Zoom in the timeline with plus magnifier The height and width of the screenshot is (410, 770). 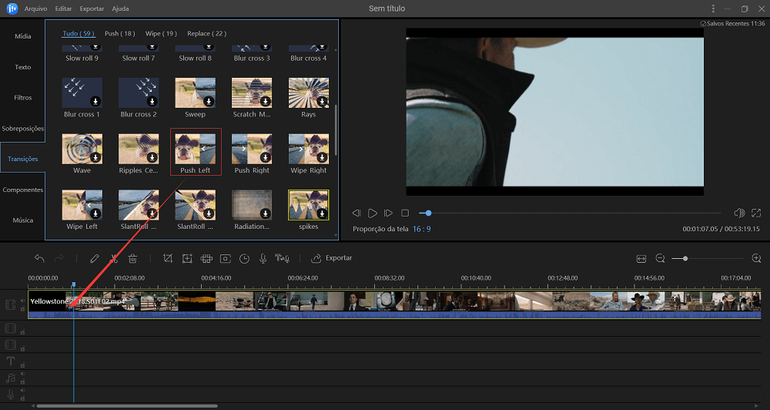pos(757,259)
